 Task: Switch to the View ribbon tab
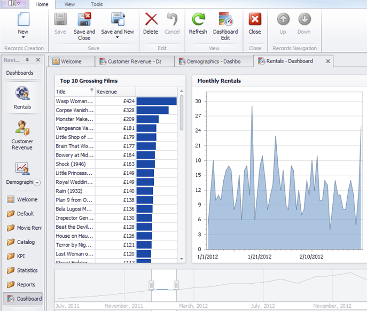pos(69,4)
